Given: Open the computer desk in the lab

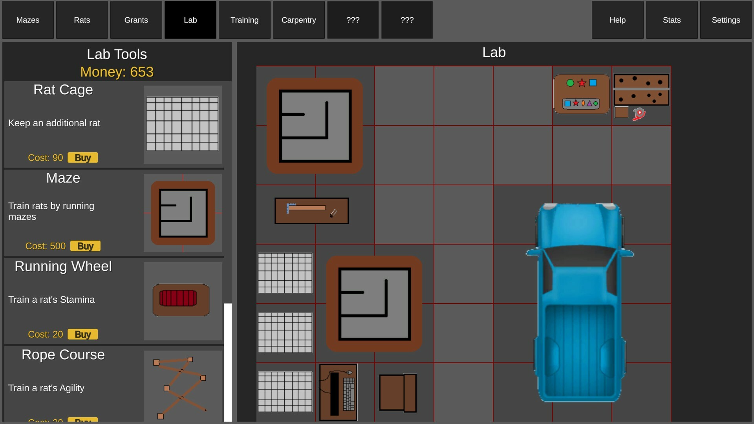Looking at the screenshot, I should coord(338,393).
